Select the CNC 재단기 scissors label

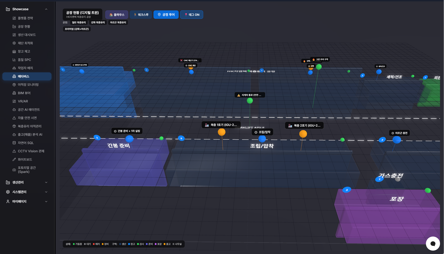click(x=190, y=60)
